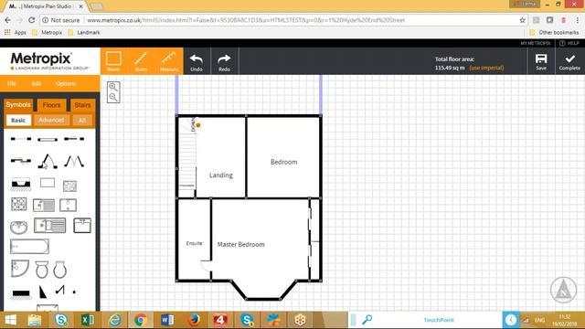Pick the solid wall block symbol

[21, 293]
